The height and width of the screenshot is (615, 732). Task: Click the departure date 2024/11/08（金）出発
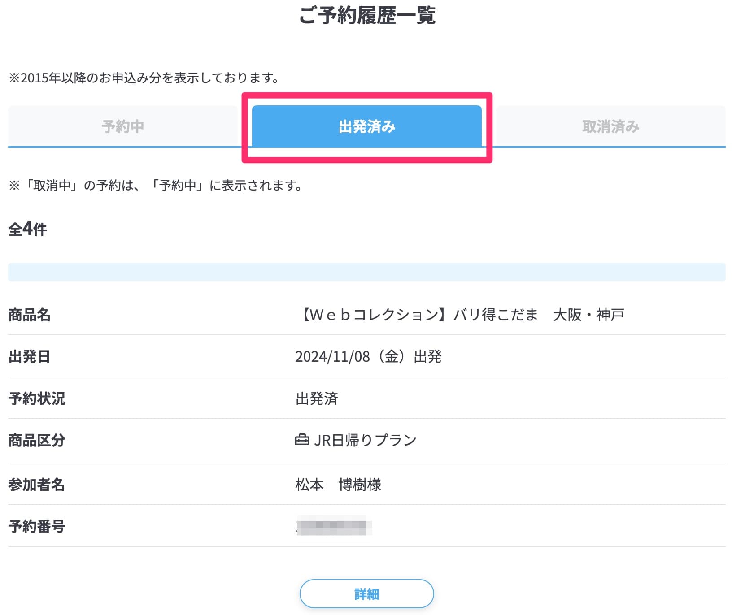[x=368, y=357]
